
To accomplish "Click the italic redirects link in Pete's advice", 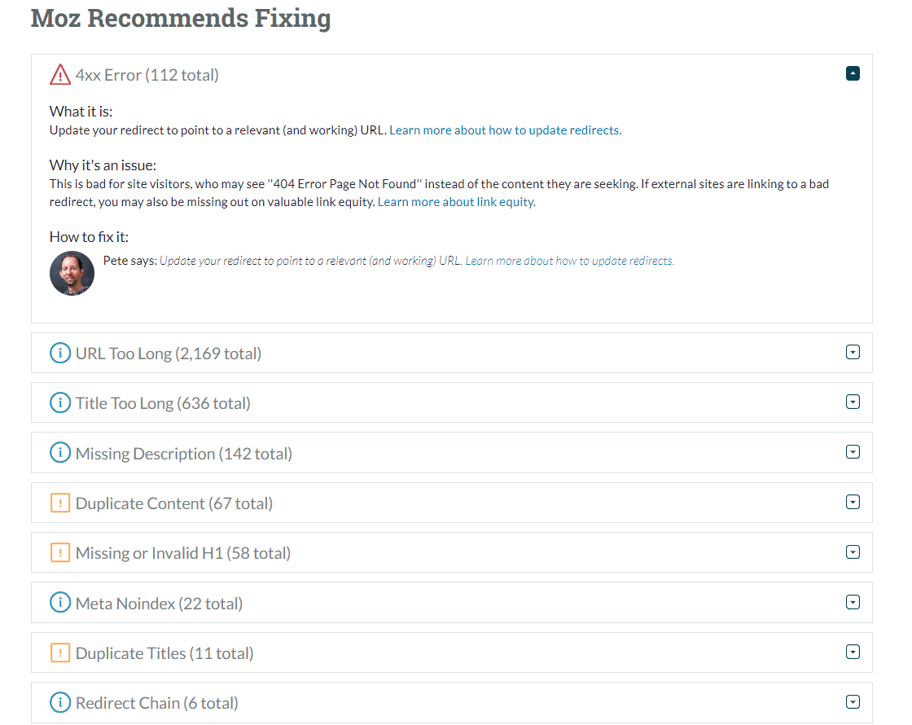I will [569, 261].
